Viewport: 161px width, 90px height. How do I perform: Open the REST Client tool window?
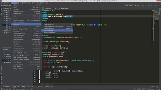pyautogui.click(x=7, y=87)
